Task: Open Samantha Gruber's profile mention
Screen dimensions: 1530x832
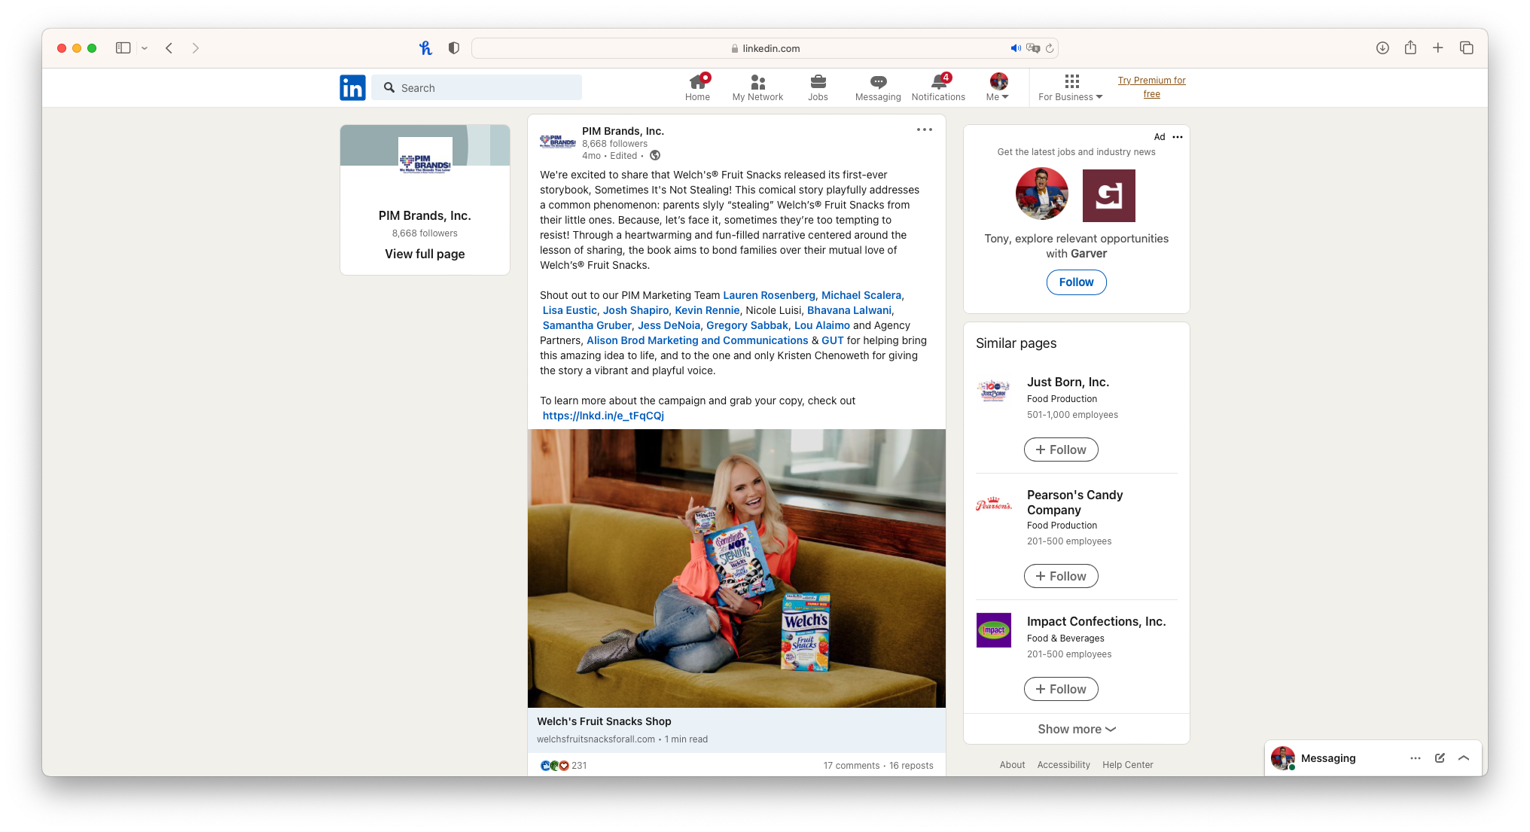Action: coord(587,325)
